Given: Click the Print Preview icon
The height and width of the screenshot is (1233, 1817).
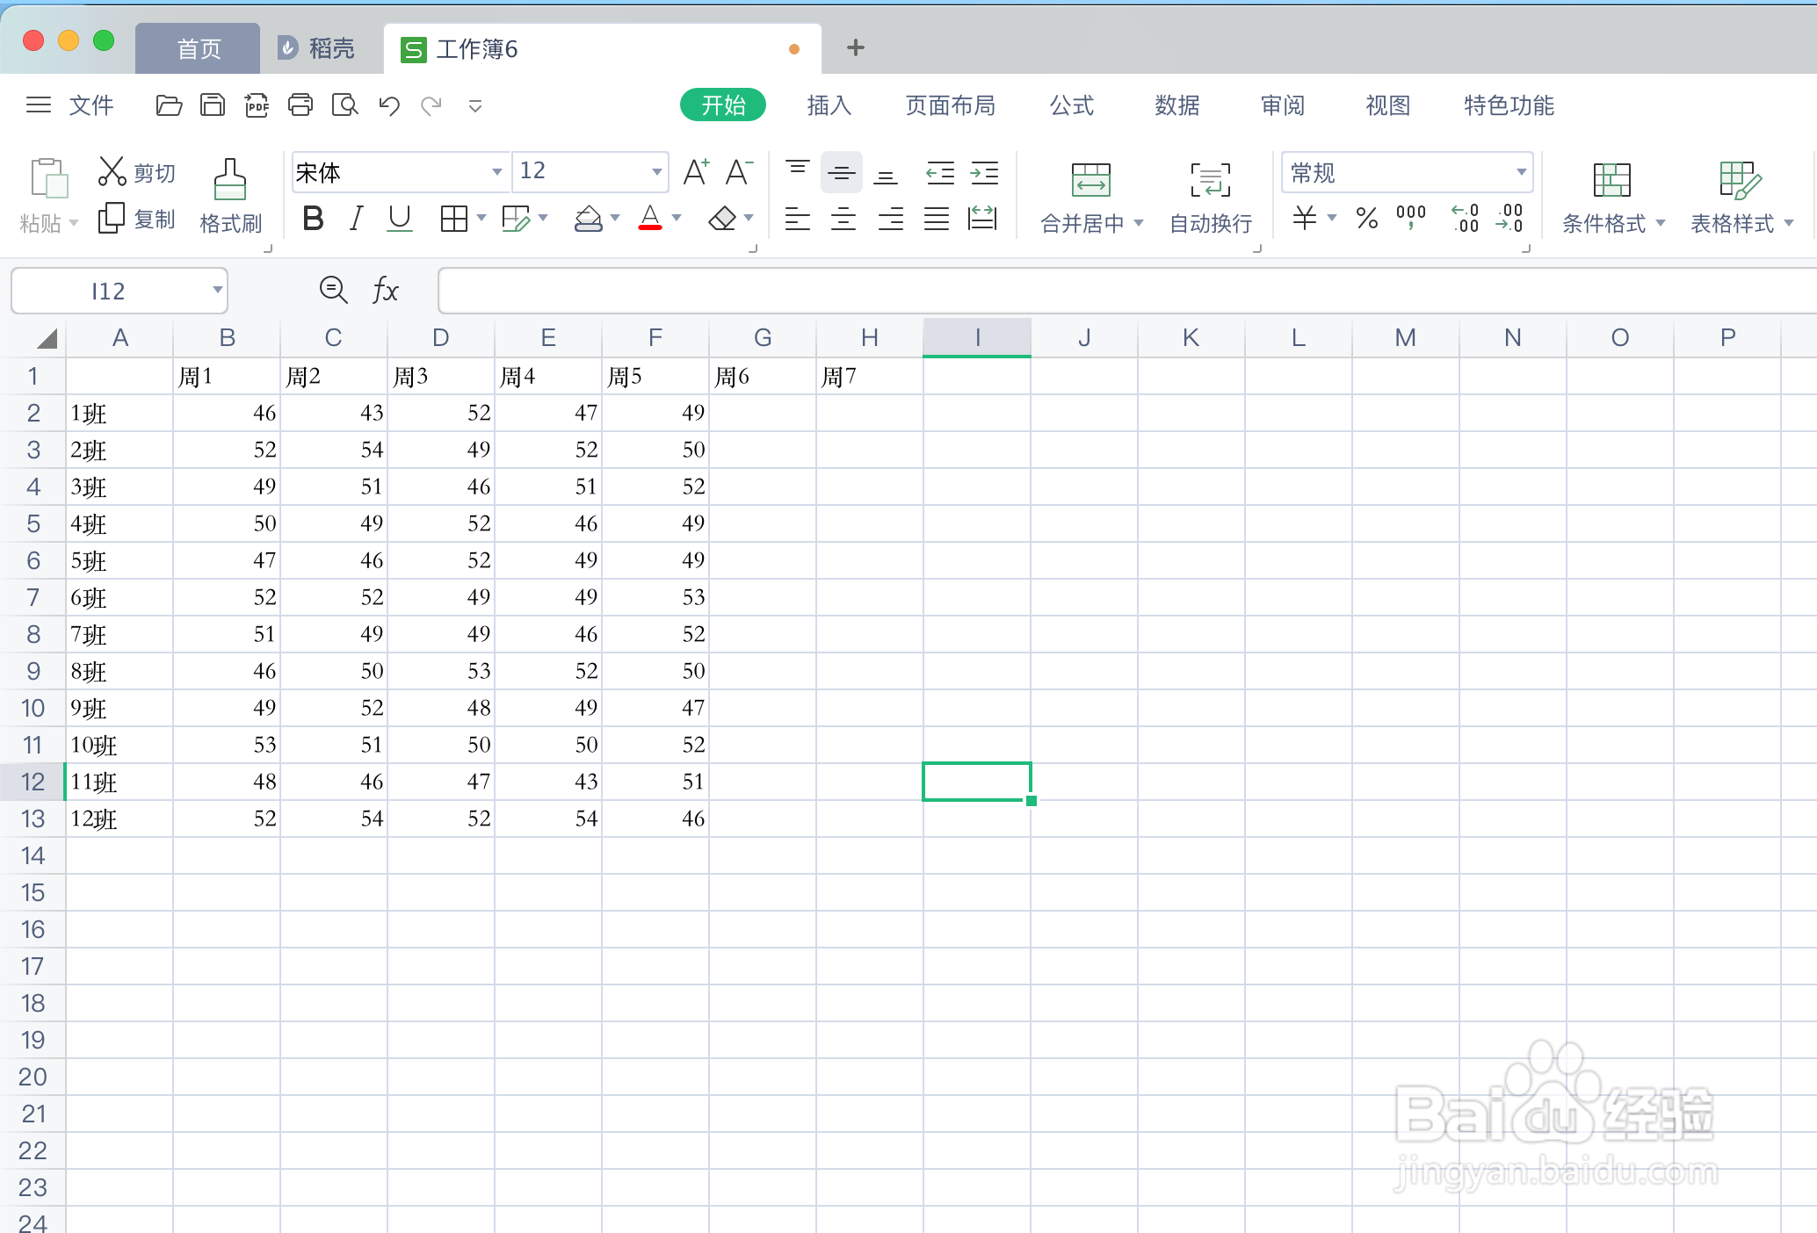Looking at the screenshot, I should pyautogui.click(x=344, y=106).
